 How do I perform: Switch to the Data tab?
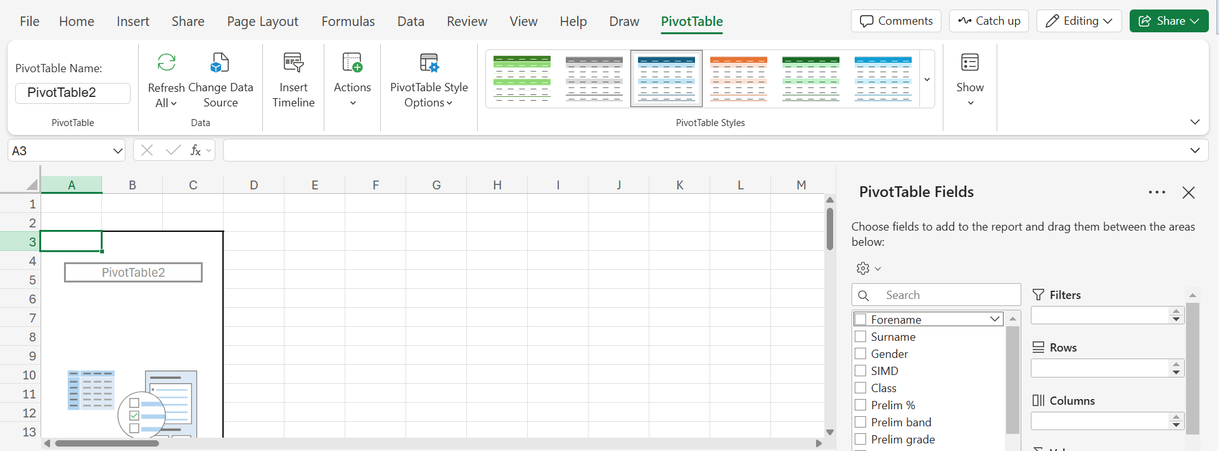coord(411,22)
